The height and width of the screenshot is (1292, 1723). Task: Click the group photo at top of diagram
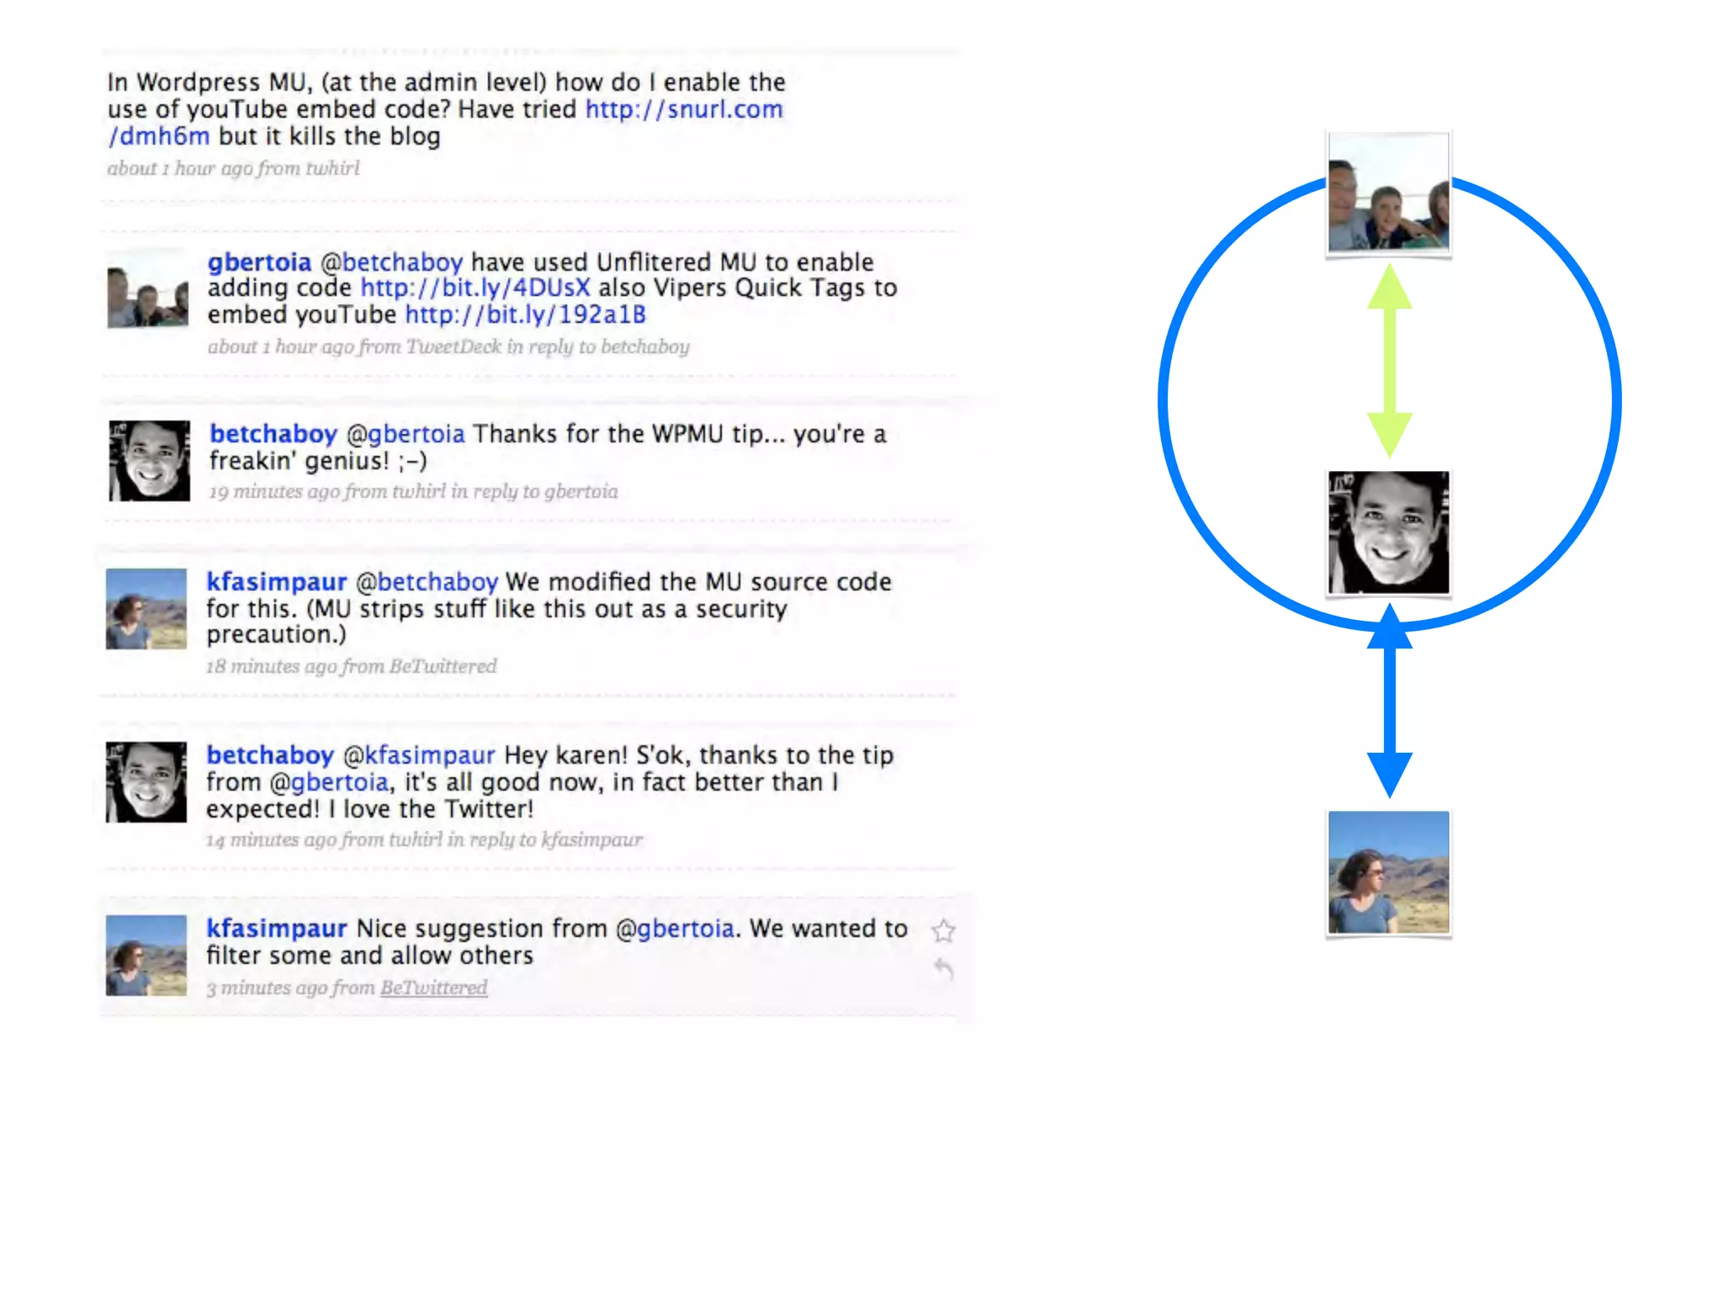pyautogui.click(x=1388, y=193)
